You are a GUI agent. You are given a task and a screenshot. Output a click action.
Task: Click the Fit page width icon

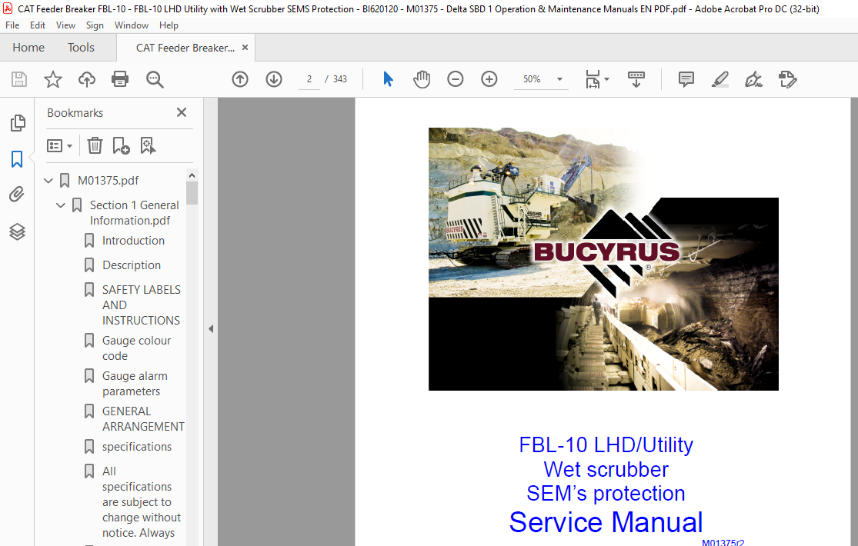coord(593,79)
